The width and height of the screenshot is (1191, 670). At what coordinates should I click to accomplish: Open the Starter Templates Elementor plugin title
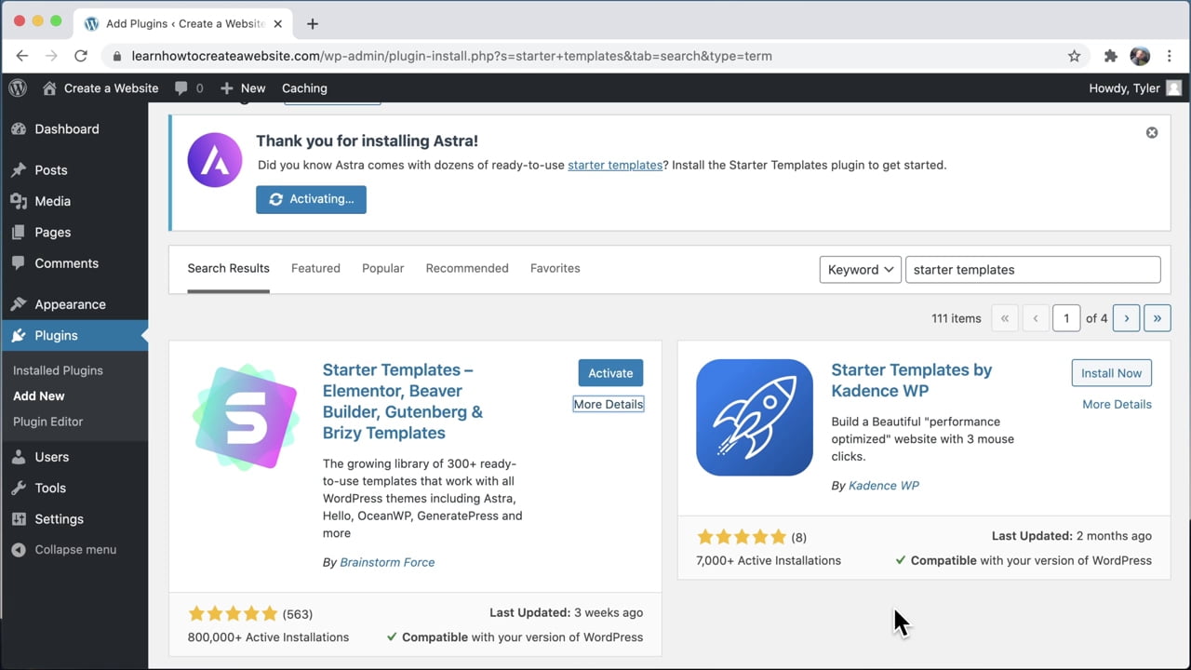point(403,401)
